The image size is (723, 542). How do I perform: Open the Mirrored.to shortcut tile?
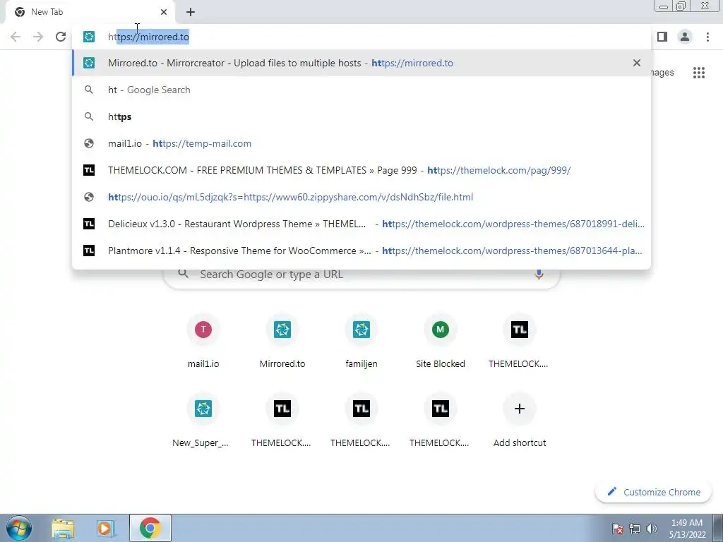click(282, 342)
